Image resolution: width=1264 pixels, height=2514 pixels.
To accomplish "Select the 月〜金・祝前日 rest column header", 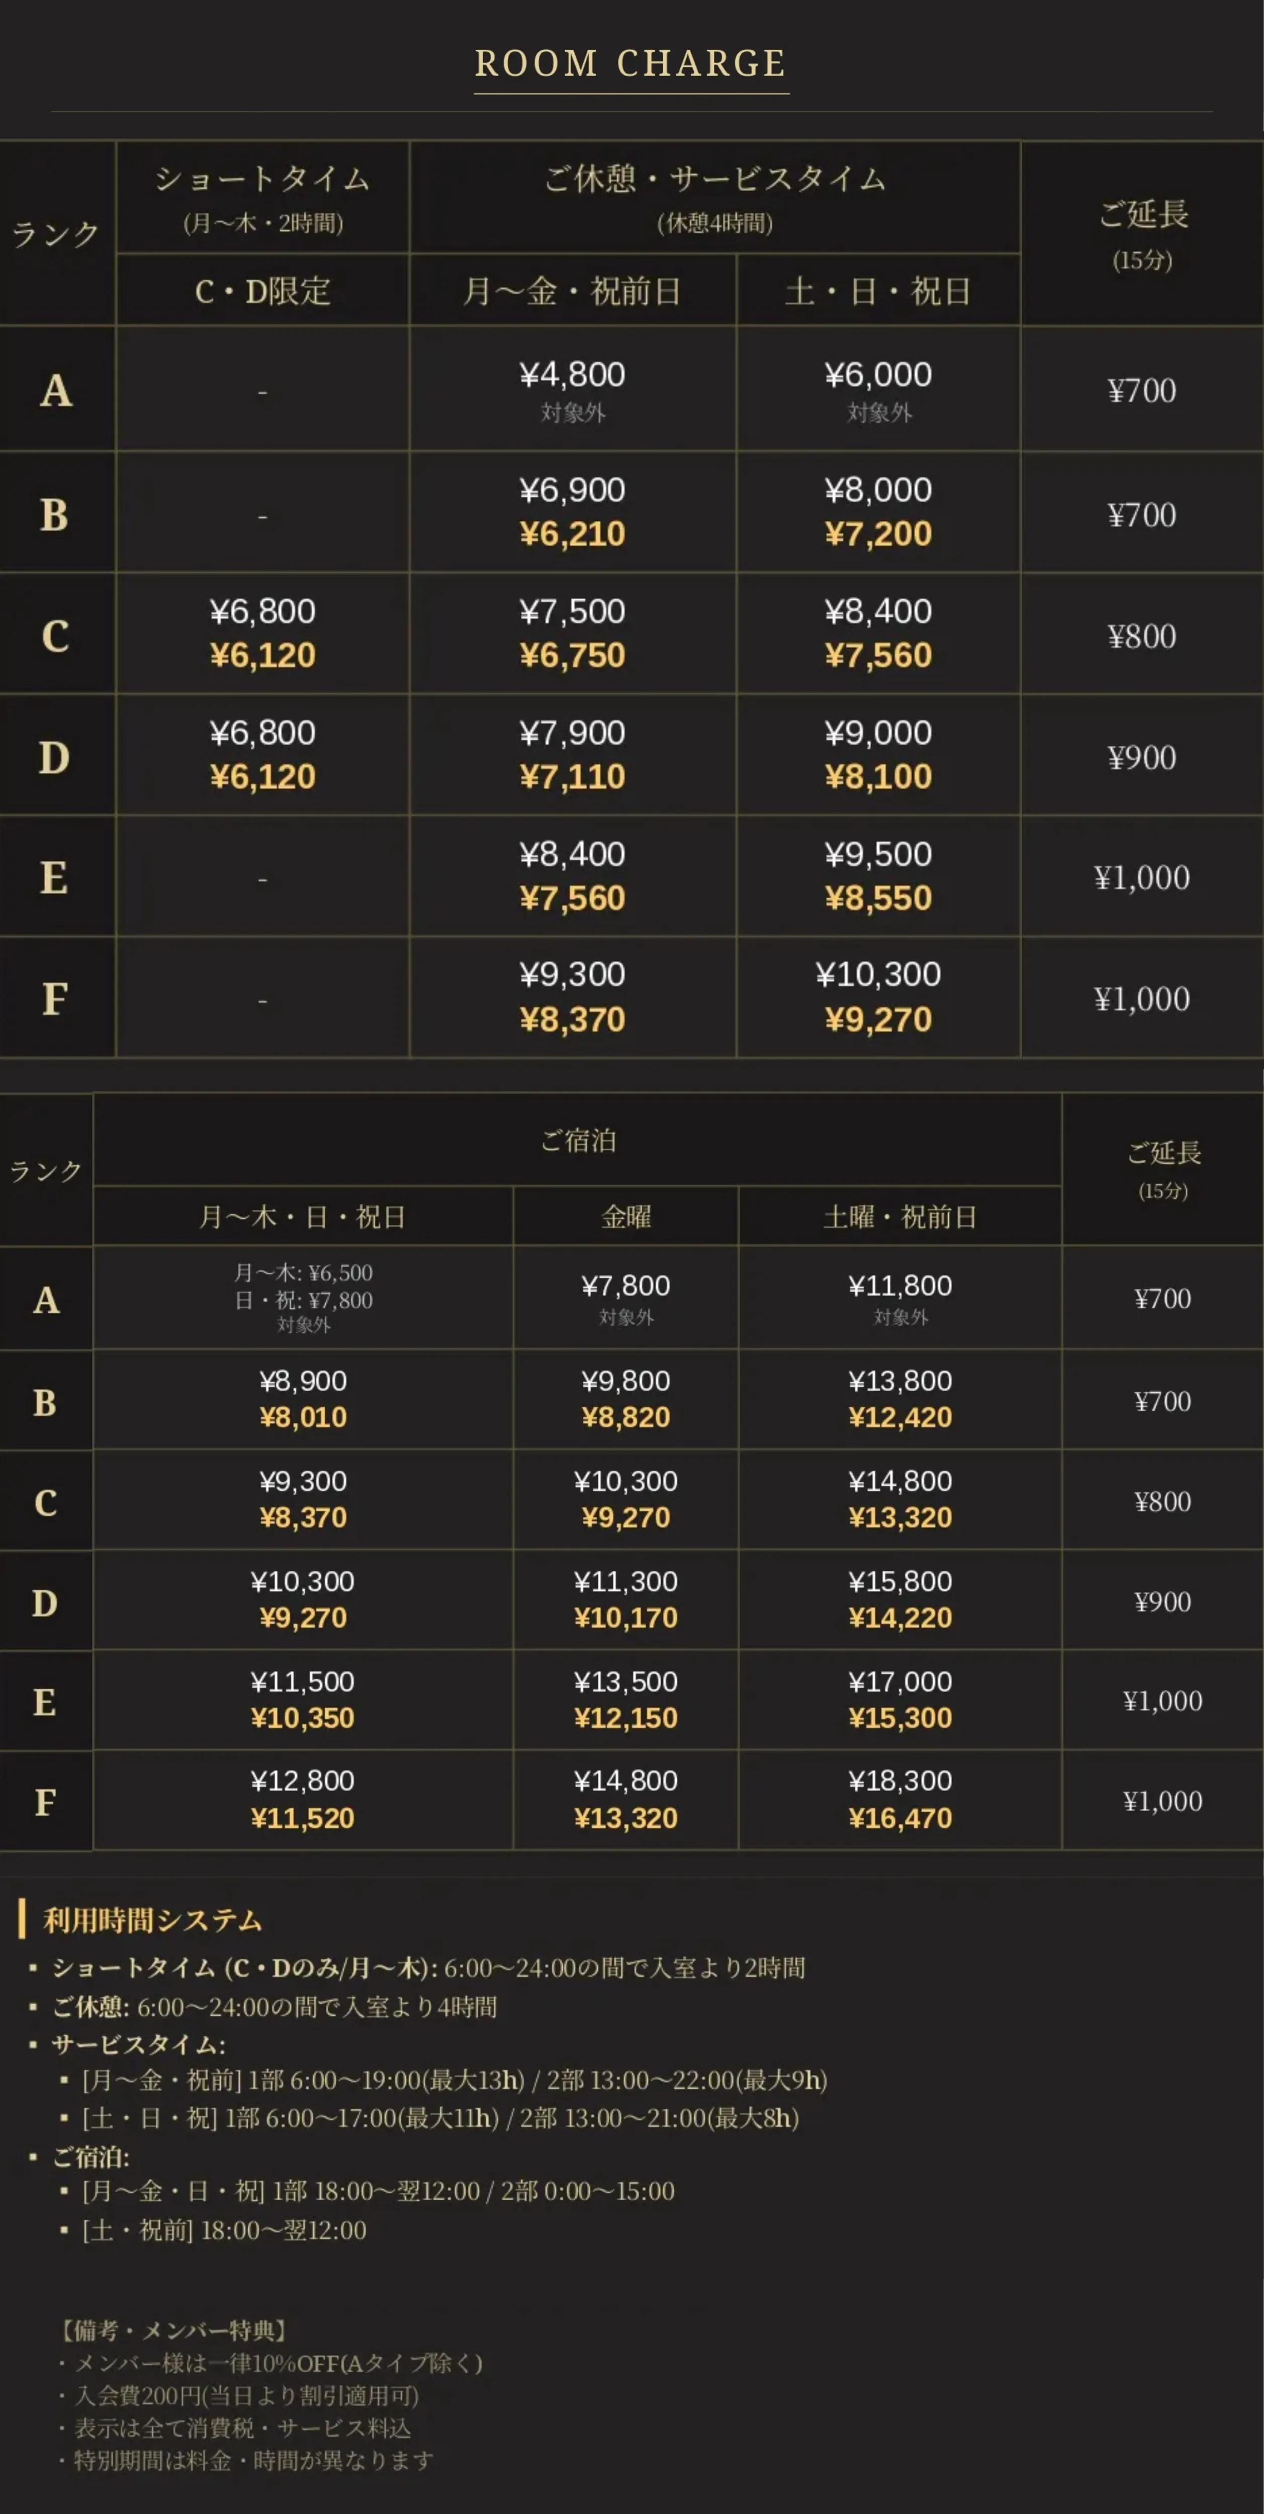I will point(572,291).
